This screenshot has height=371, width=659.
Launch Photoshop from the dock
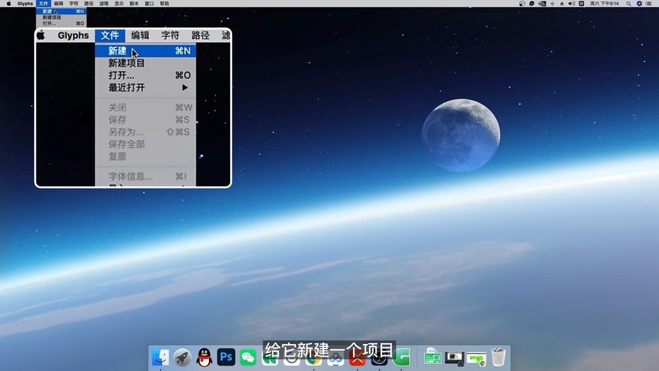226,357
